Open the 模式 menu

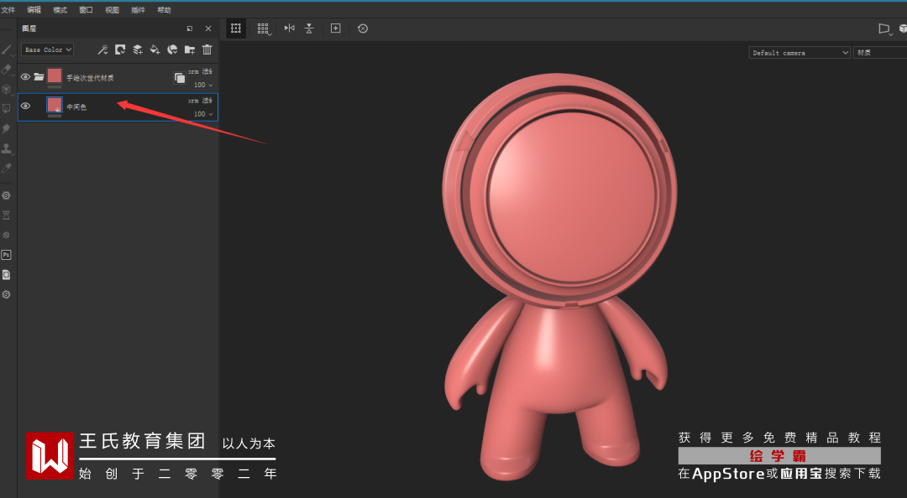(60, 10)
